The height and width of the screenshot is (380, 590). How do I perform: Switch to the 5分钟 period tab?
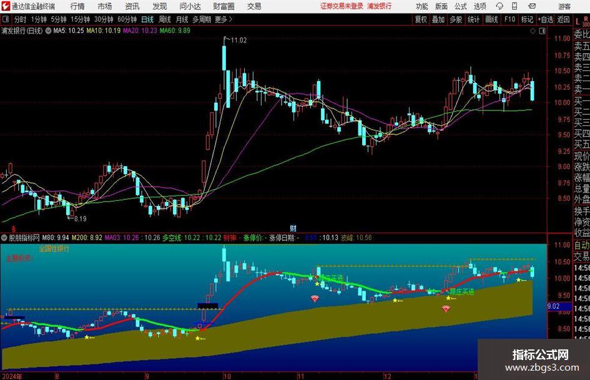59,19
